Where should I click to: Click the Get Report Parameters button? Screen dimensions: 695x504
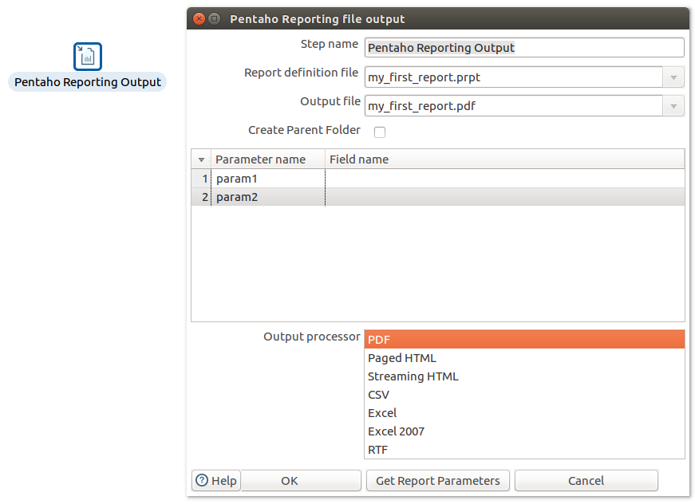[x=438, y=481]
